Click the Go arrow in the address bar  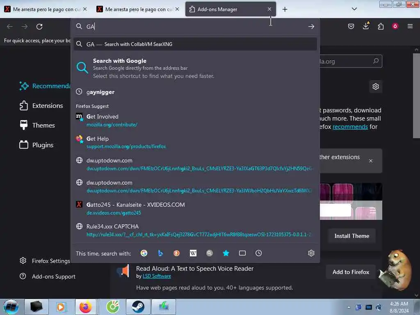[x=311, y=27]
